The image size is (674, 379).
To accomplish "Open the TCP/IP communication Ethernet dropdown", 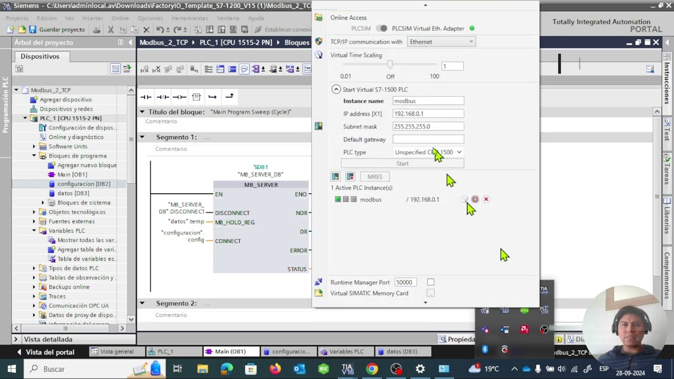I will [441, 42].
